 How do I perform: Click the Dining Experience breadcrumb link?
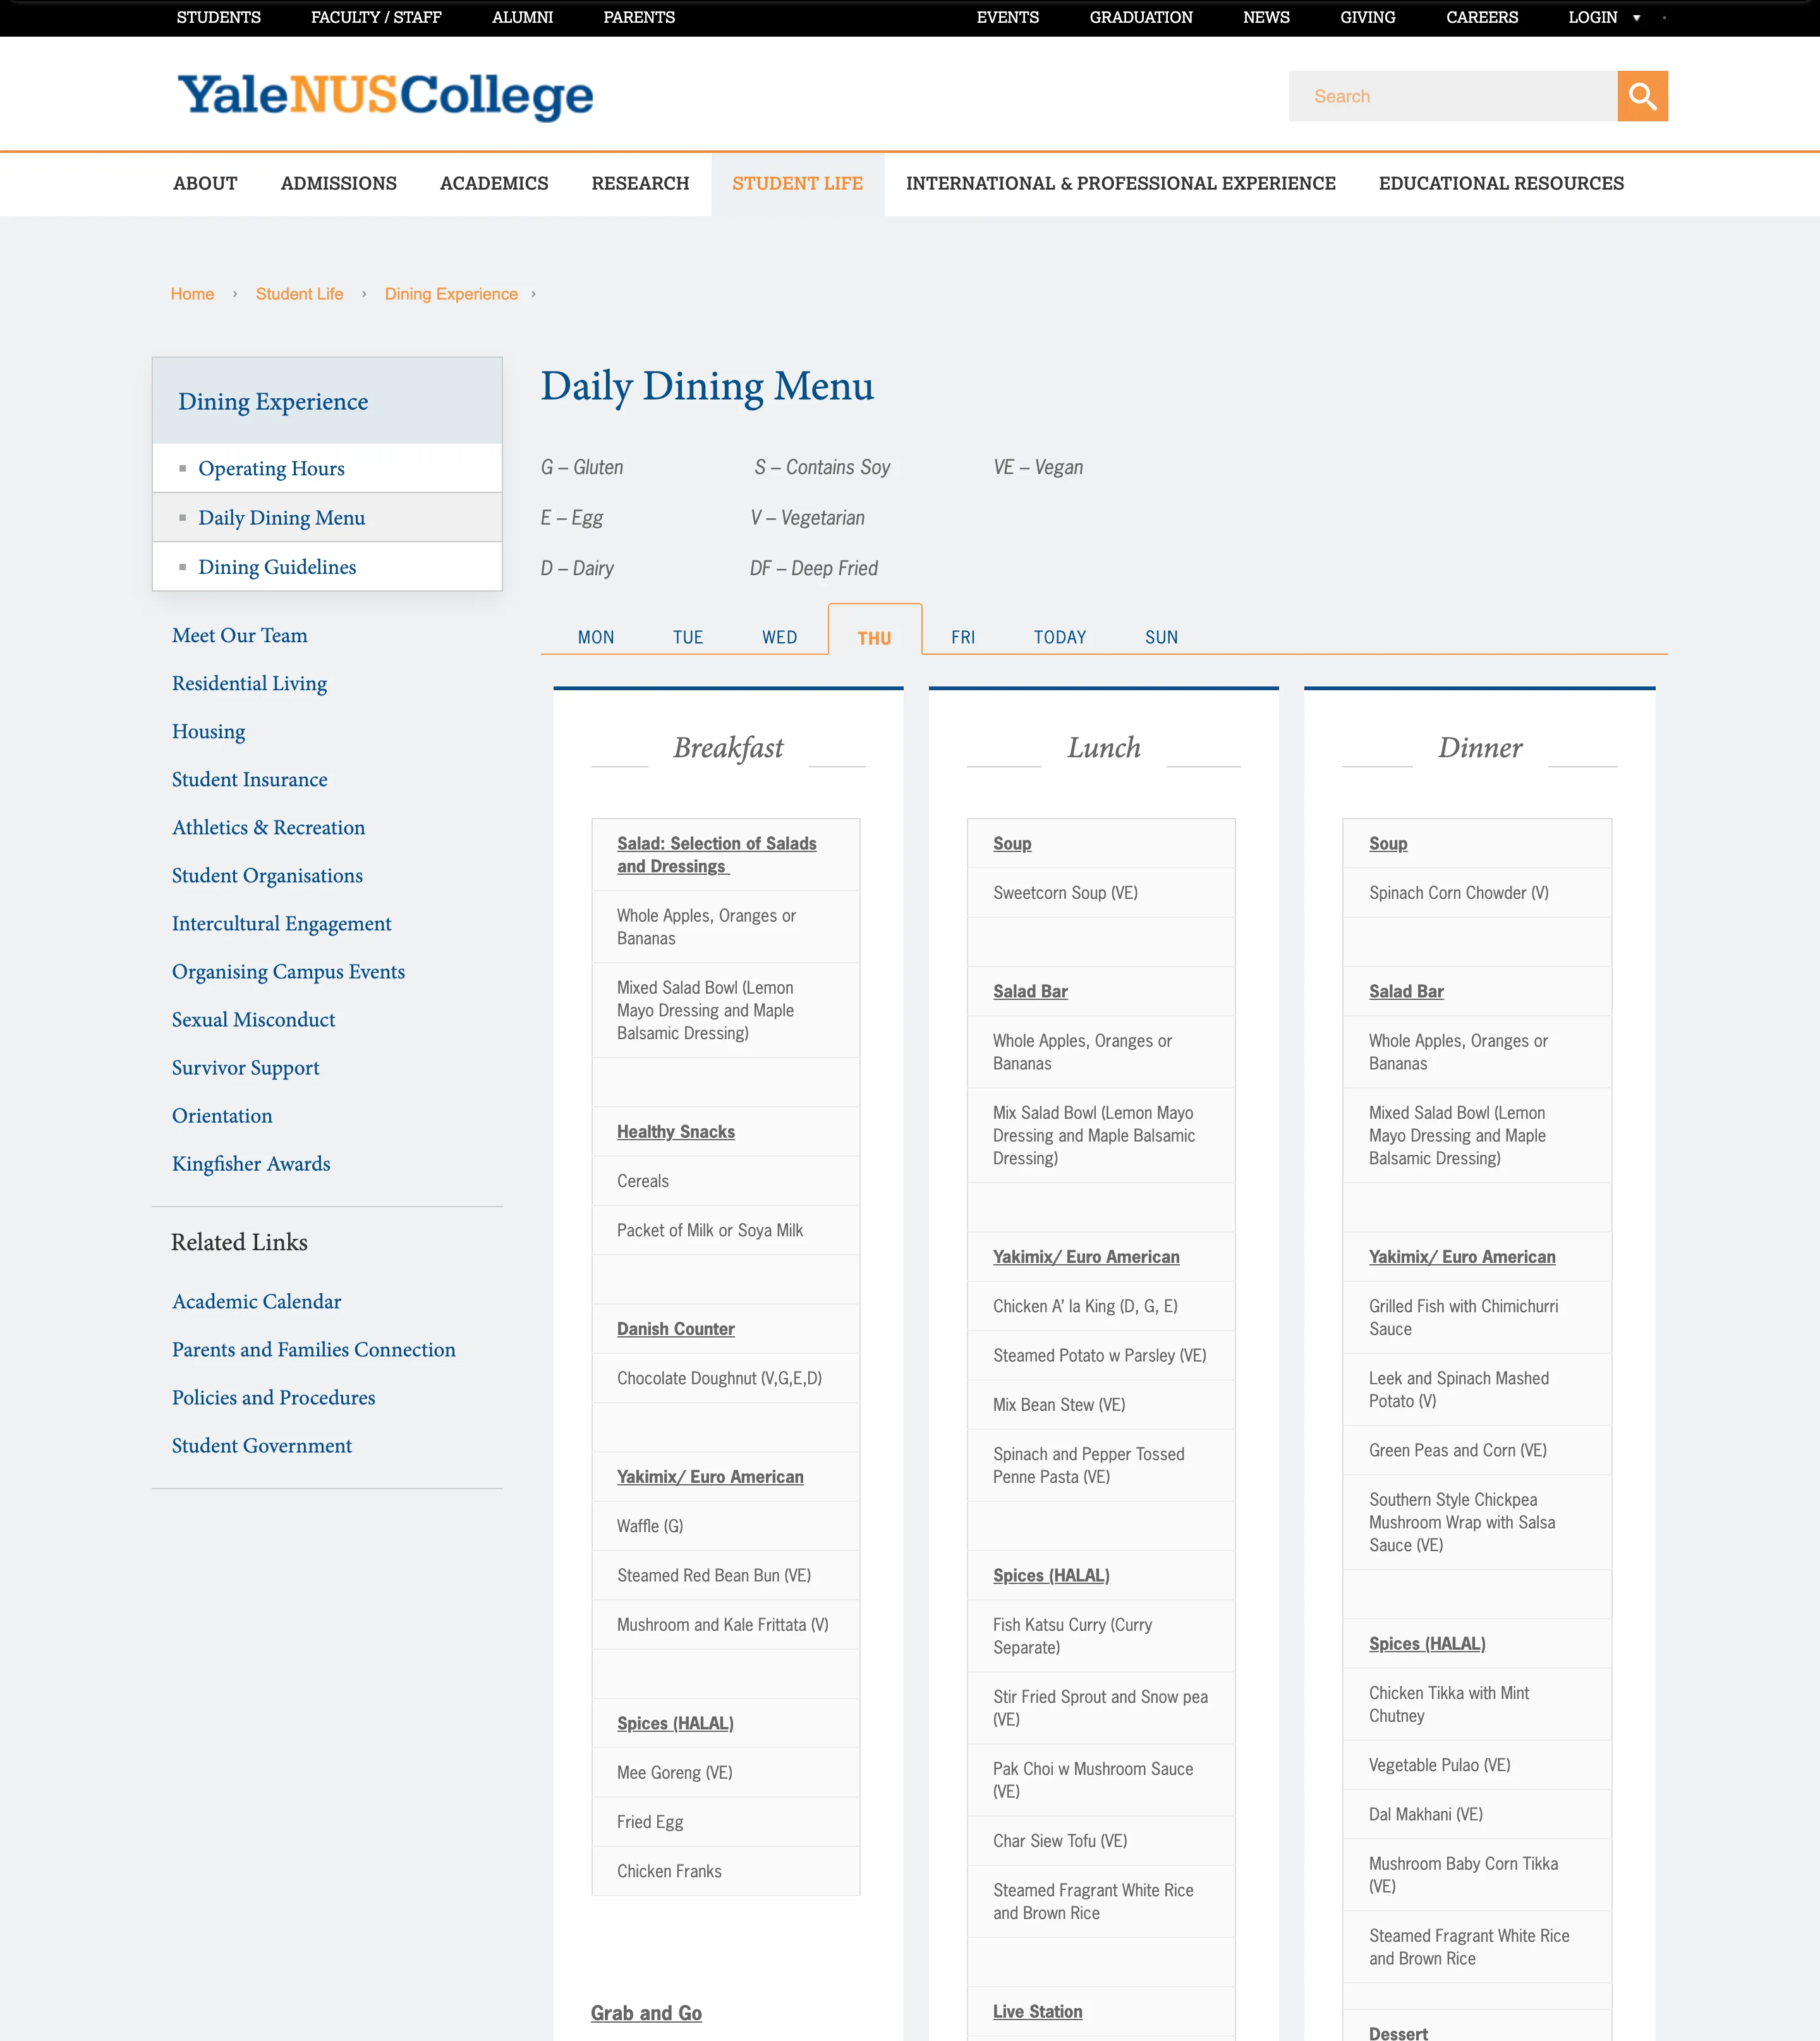coord(451,293)
